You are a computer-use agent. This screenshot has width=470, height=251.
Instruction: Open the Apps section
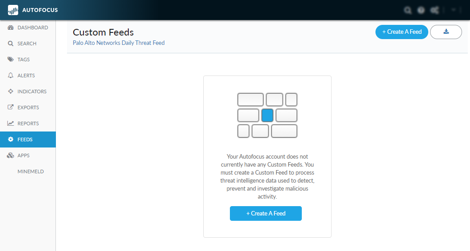click(x=24, y=155)
